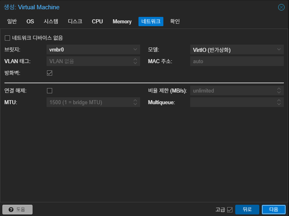
Task: Open help with the 도움 button
Action: [18, 210]
